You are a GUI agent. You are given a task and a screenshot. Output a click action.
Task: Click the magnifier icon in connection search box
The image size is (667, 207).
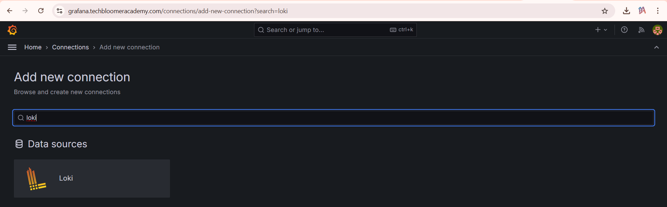21,118
